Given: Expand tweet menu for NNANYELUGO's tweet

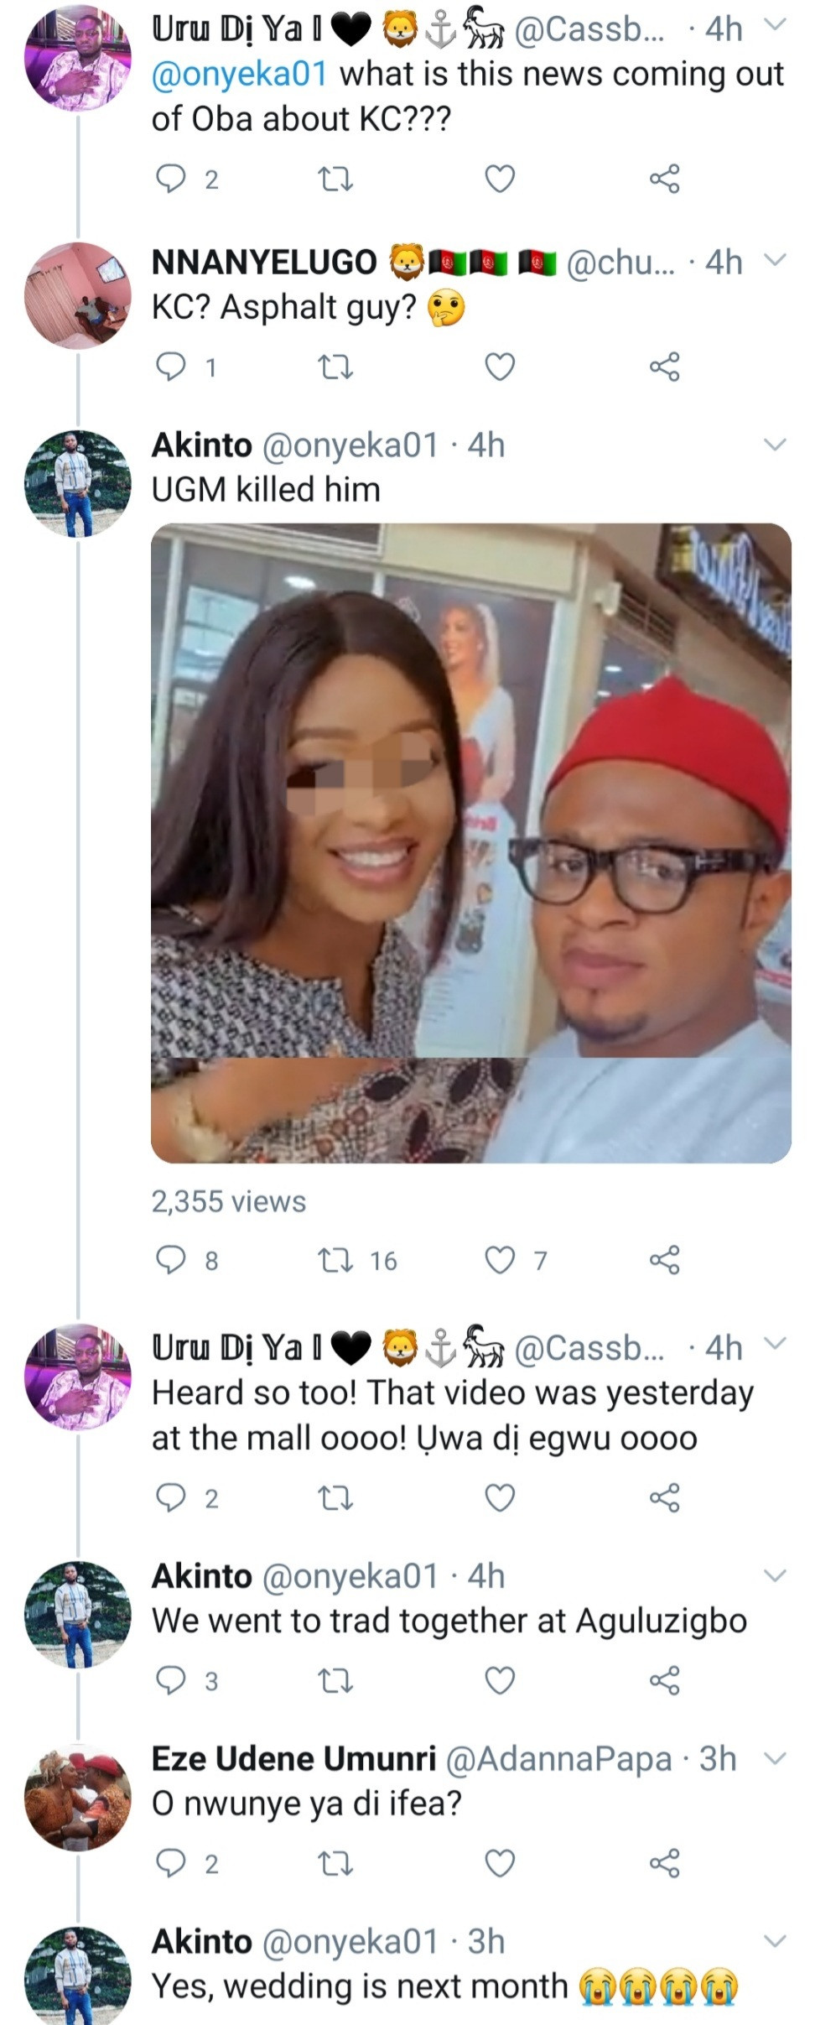Looking at the screenshot, I should 776,261.
